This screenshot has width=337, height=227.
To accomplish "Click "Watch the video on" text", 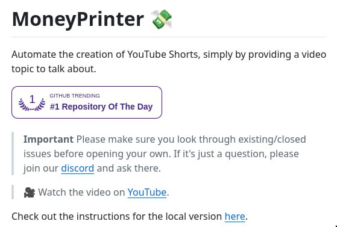I will click(81, 192).
